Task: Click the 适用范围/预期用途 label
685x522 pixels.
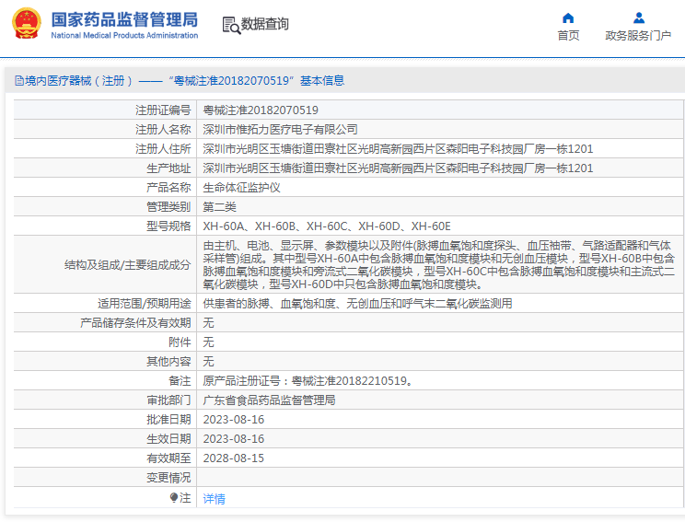Action: pyautogui.click(x=145, y=303)
